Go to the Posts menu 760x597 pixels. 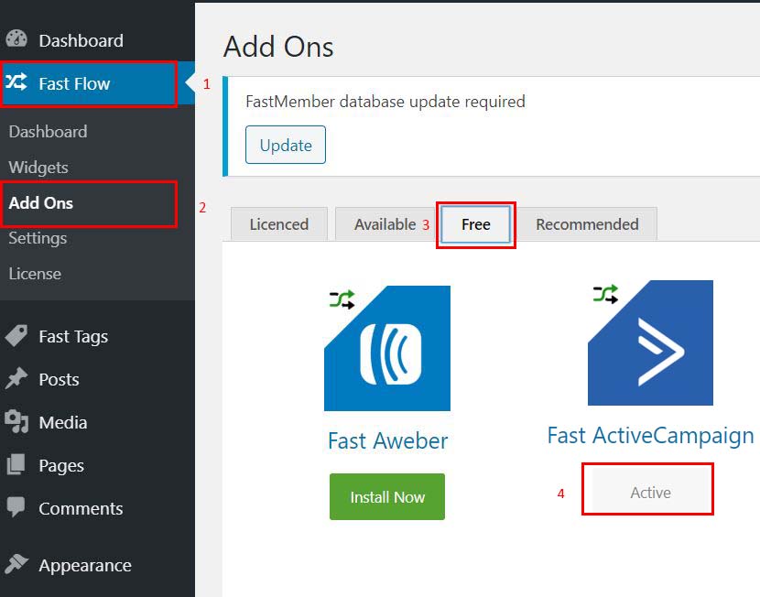pyautogui.click(x=97, y=379)
